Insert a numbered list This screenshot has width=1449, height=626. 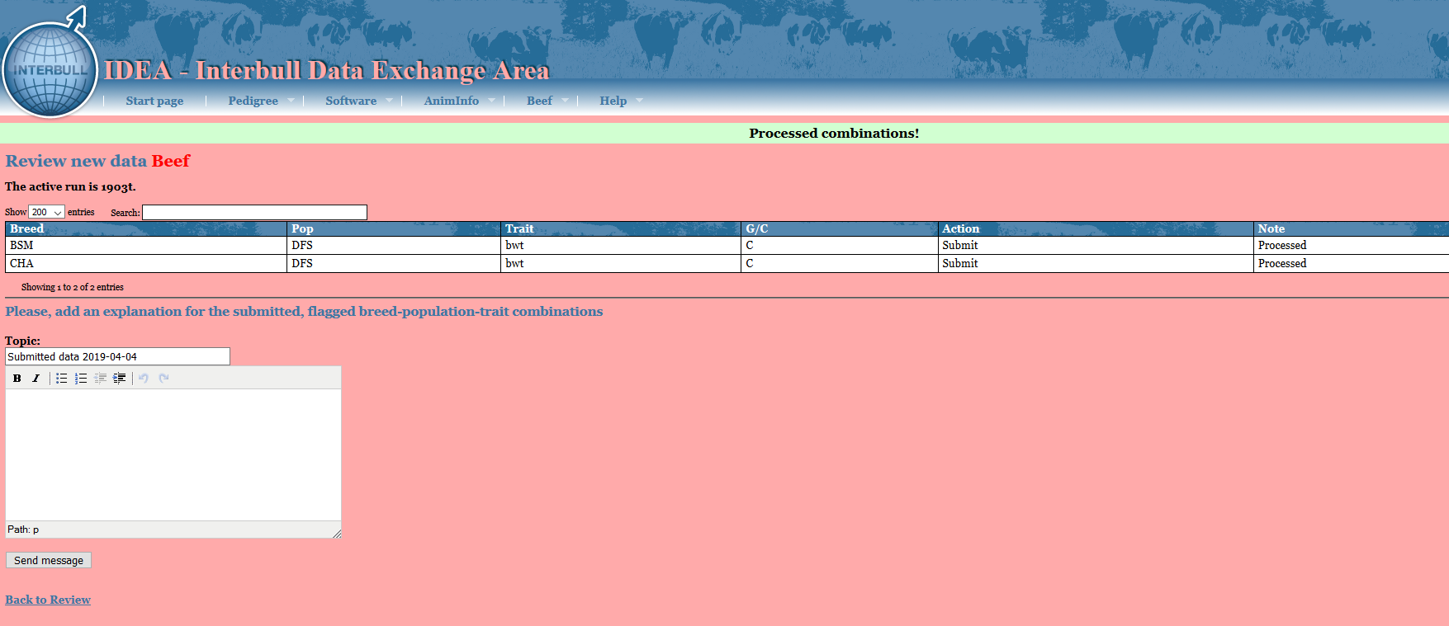(81, 379)
